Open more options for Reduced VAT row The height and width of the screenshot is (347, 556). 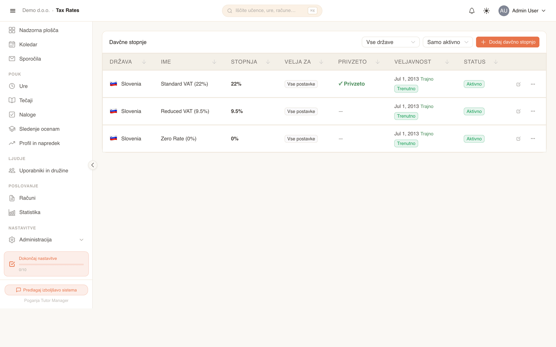pyautogui.click(x=533, y=111)
